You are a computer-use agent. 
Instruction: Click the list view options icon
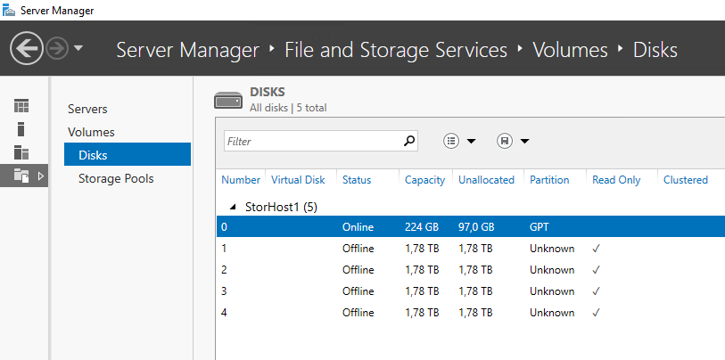tap(451, 141)
